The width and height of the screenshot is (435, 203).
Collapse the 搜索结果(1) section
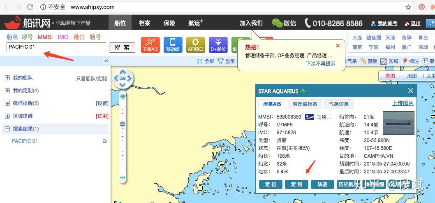tap(7, 129)
